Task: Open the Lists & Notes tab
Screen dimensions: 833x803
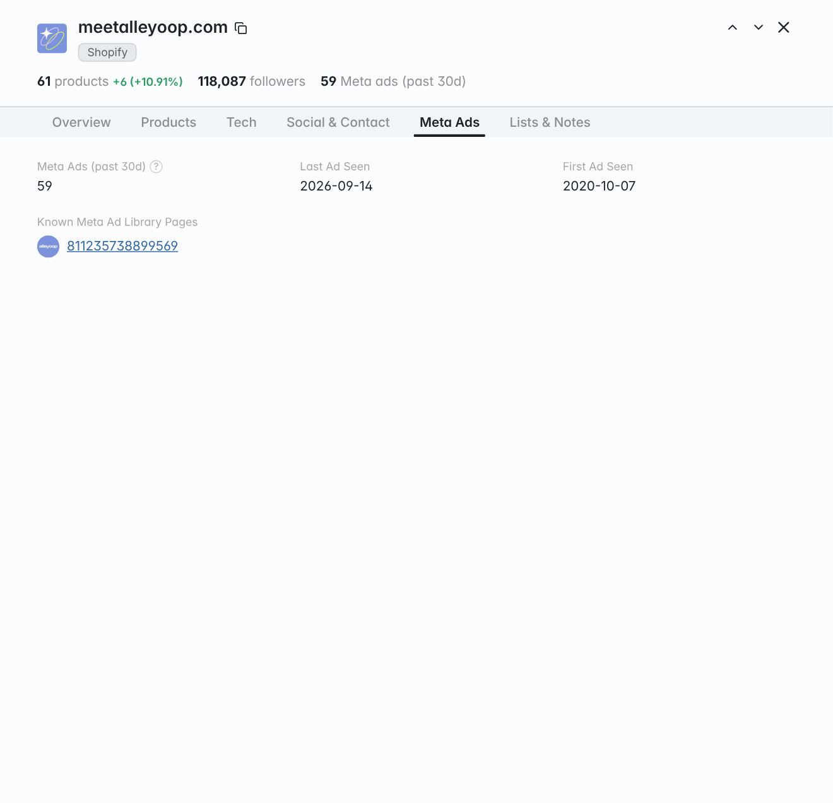Action: pos(550,122)
